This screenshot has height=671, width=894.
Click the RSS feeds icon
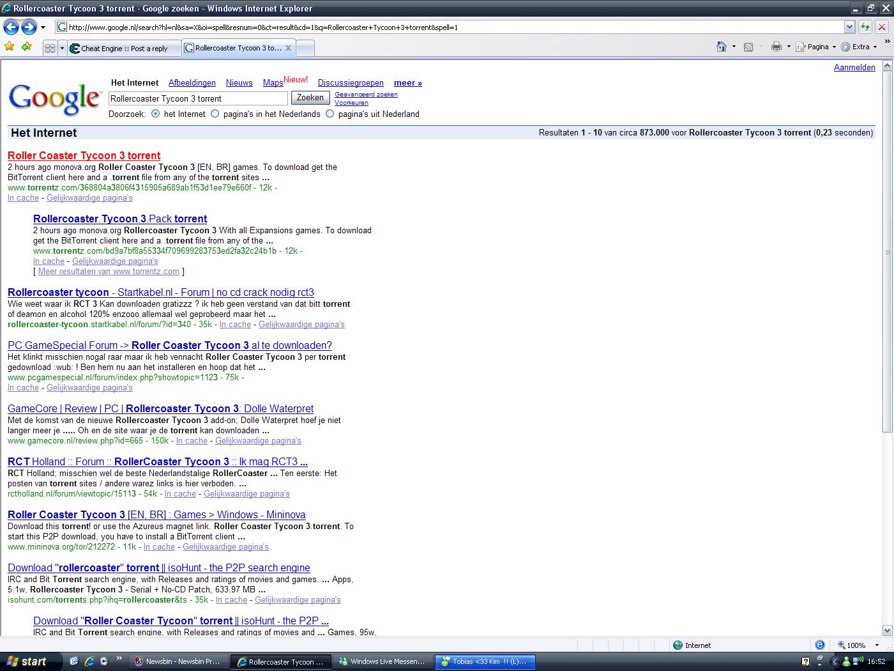point(748,47)
